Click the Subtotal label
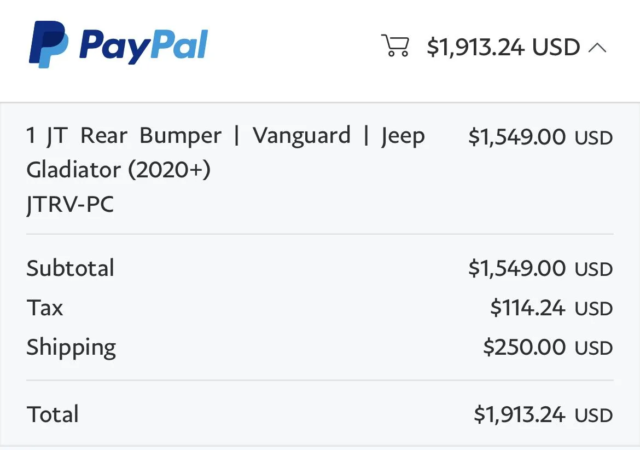 70,268
